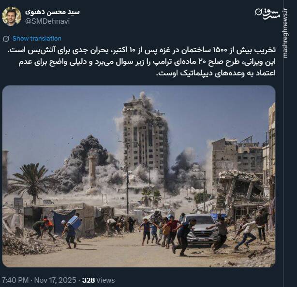Open the attached Gaza photo
The width and height of the screenshot is (297, 287).
(139, 176)
